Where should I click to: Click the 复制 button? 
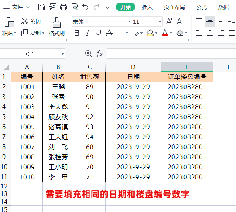(x=31, y=33)
